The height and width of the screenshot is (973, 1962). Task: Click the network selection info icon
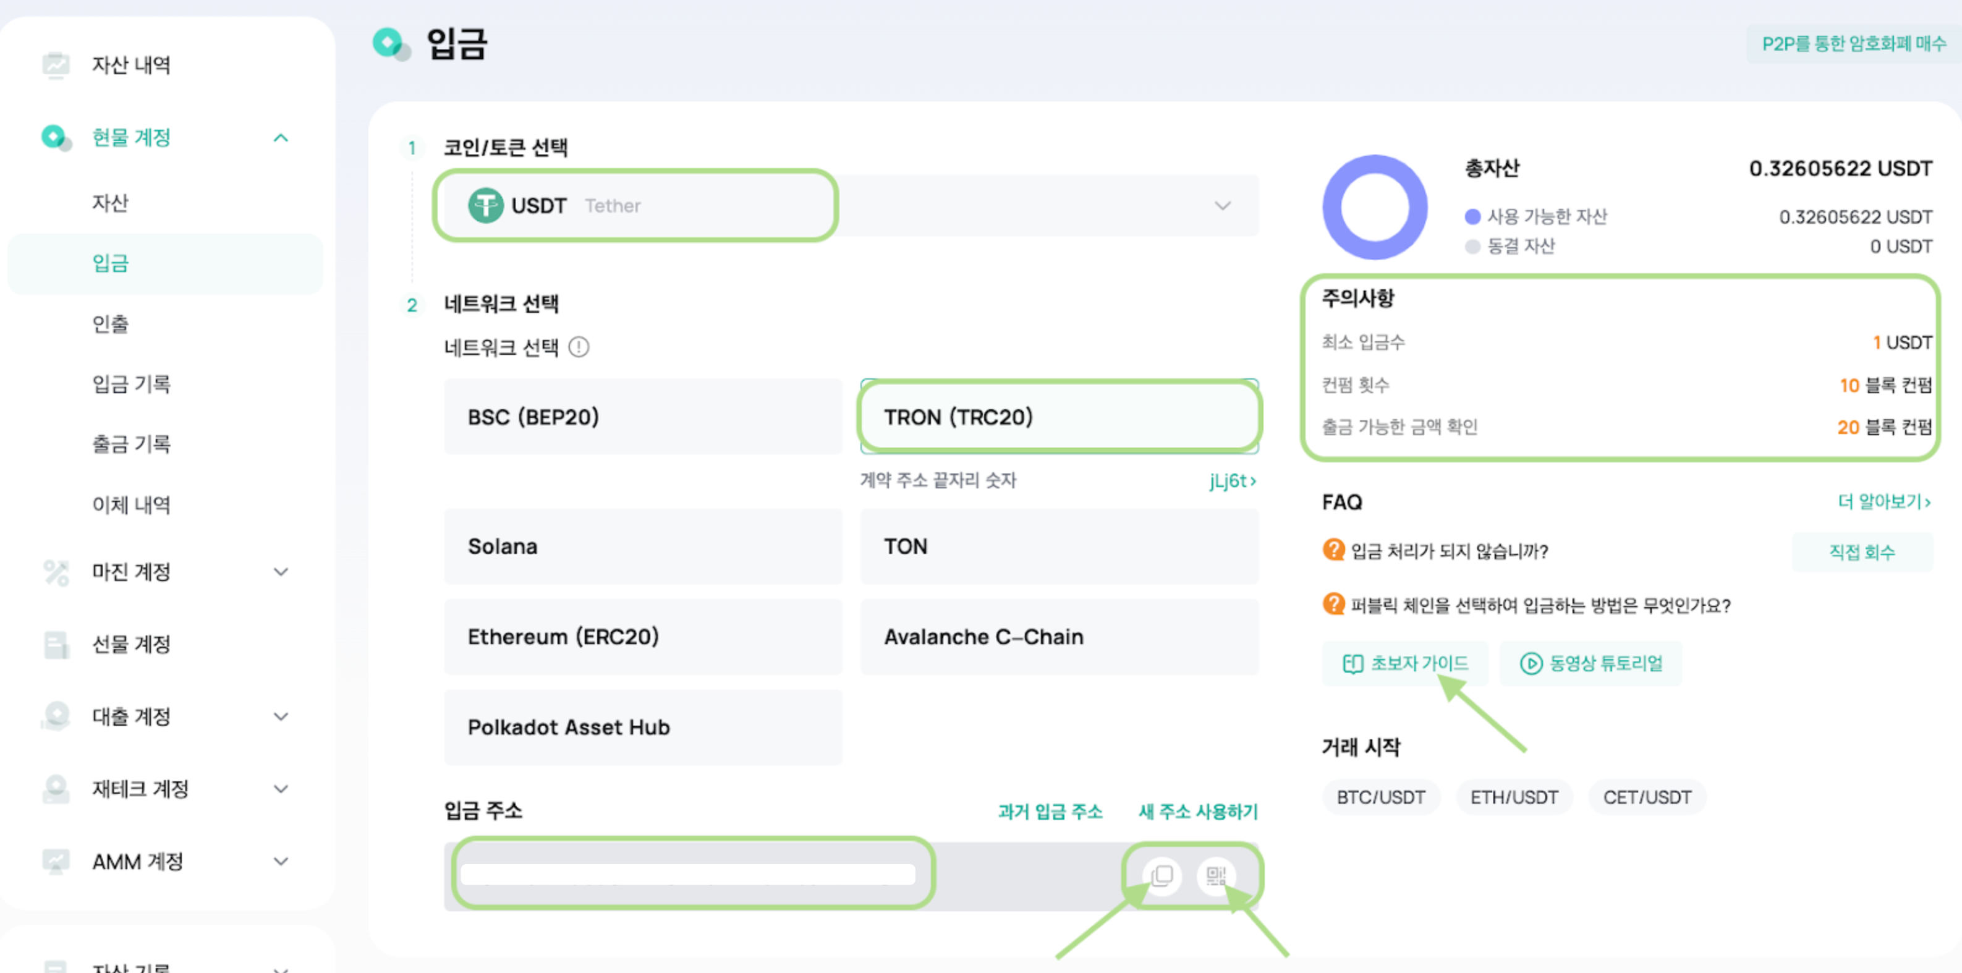tap(579, 347)
